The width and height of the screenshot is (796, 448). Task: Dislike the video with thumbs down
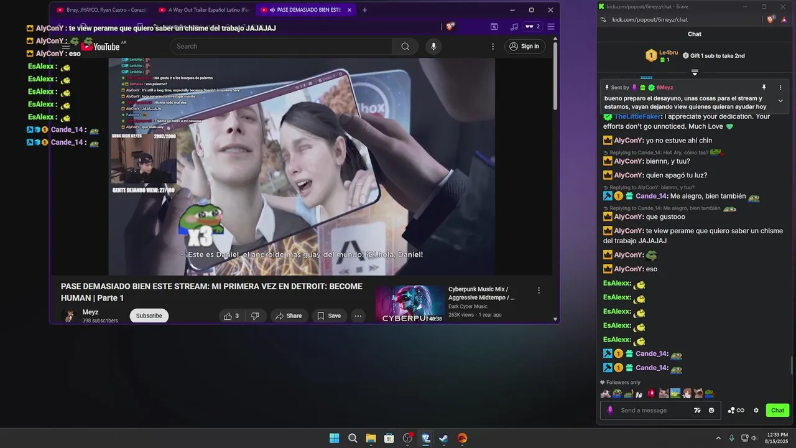(255, 315)
